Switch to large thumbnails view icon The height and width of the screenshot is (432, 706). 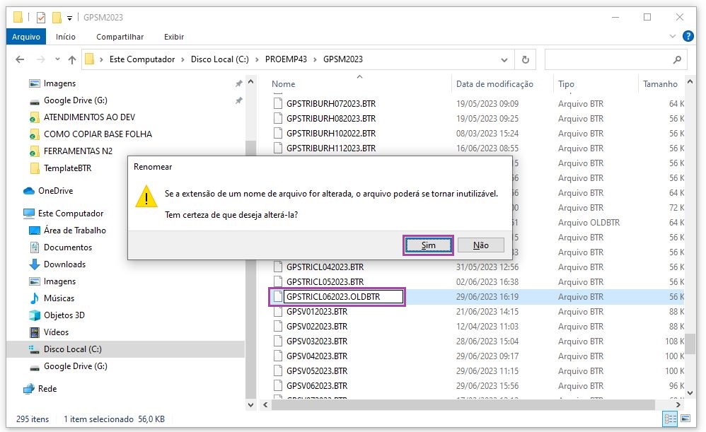pos(685,419)
